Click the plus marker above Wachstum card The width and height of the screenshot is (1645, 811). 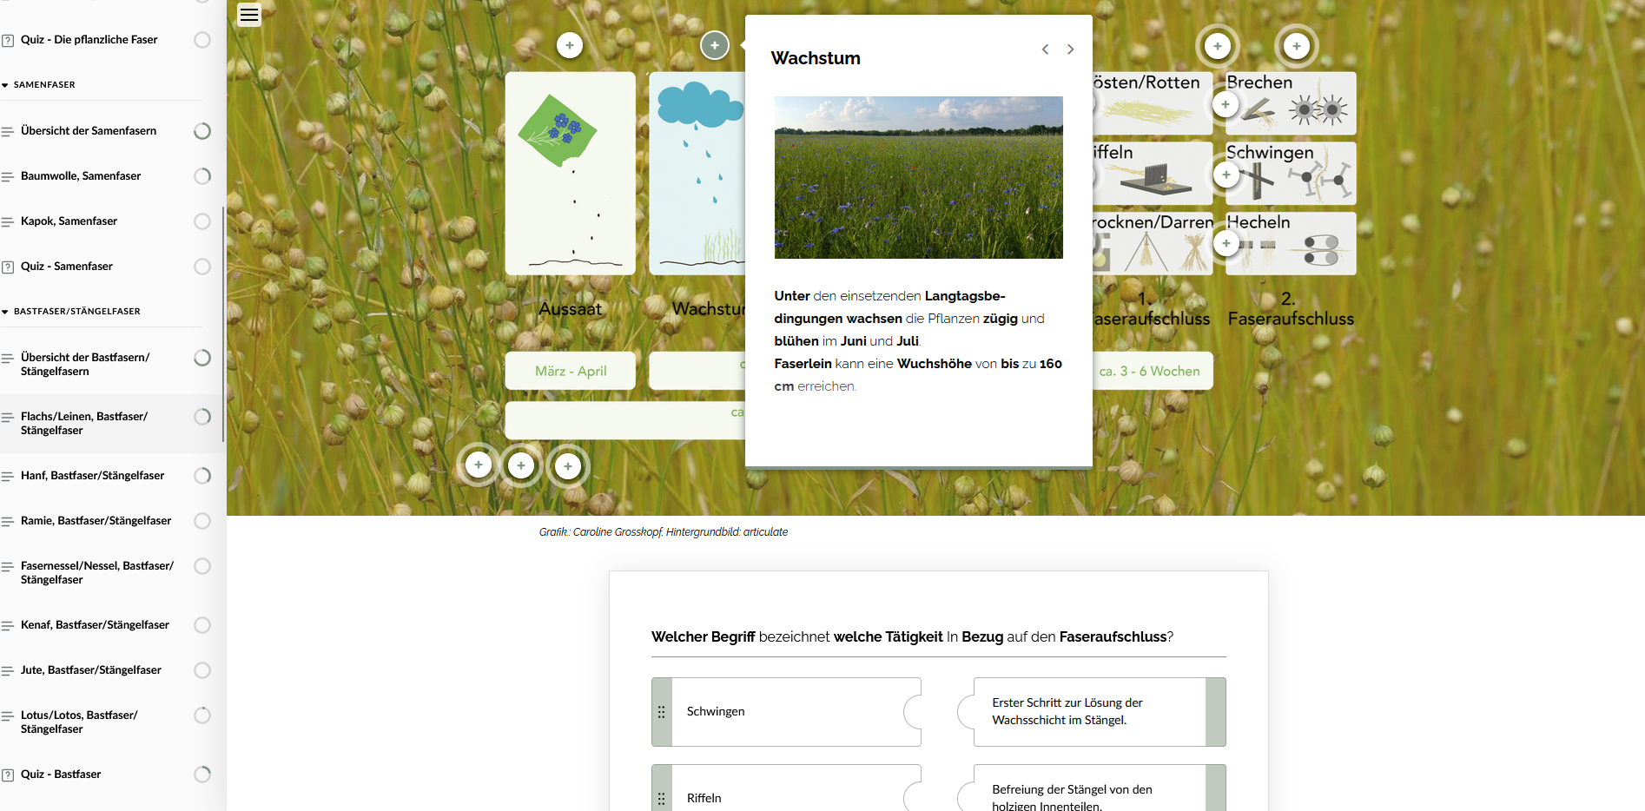tap(714, 45)
